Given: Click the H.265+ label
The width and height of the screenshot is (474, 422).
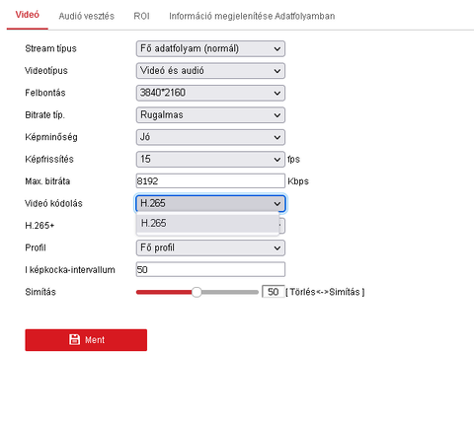Looking at the screenshot, I should [39, 226].
